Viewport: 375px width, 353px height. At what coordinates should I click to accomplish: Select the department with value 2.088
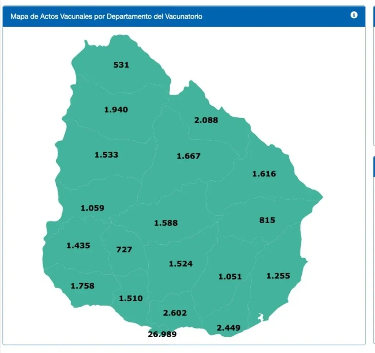206,120
